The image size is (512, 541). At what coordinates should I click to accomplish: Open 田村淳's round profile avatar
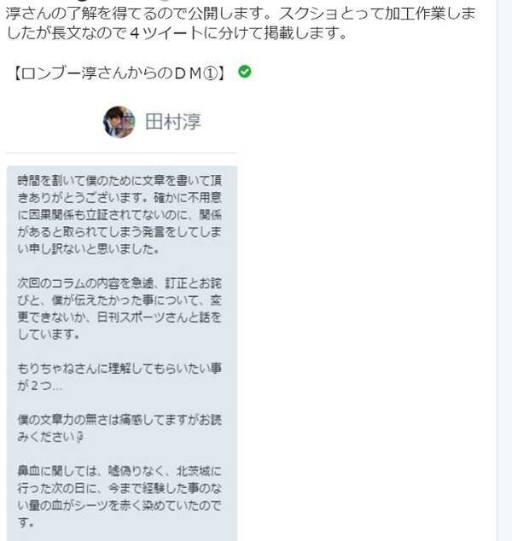coord(119,122)
